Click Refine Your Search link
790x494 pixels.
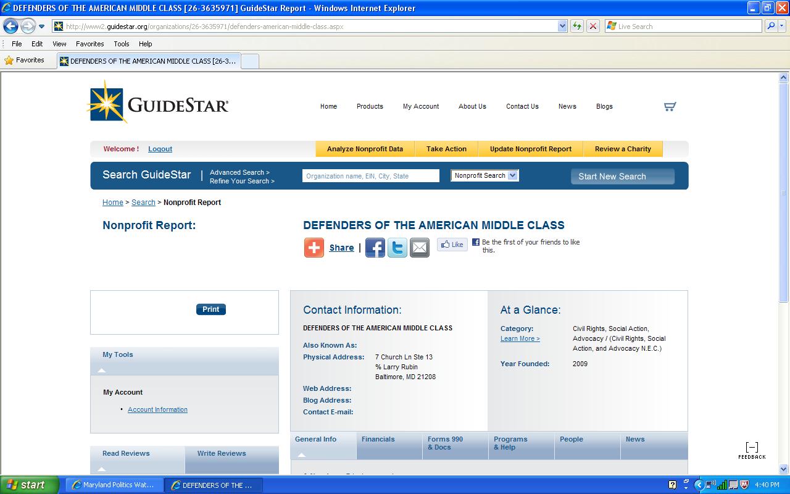coord(242,181)
